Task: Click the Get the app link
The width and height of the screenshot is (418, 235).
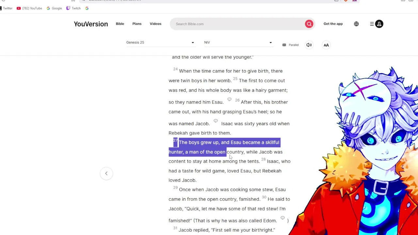Action: [x=333, y=24]
